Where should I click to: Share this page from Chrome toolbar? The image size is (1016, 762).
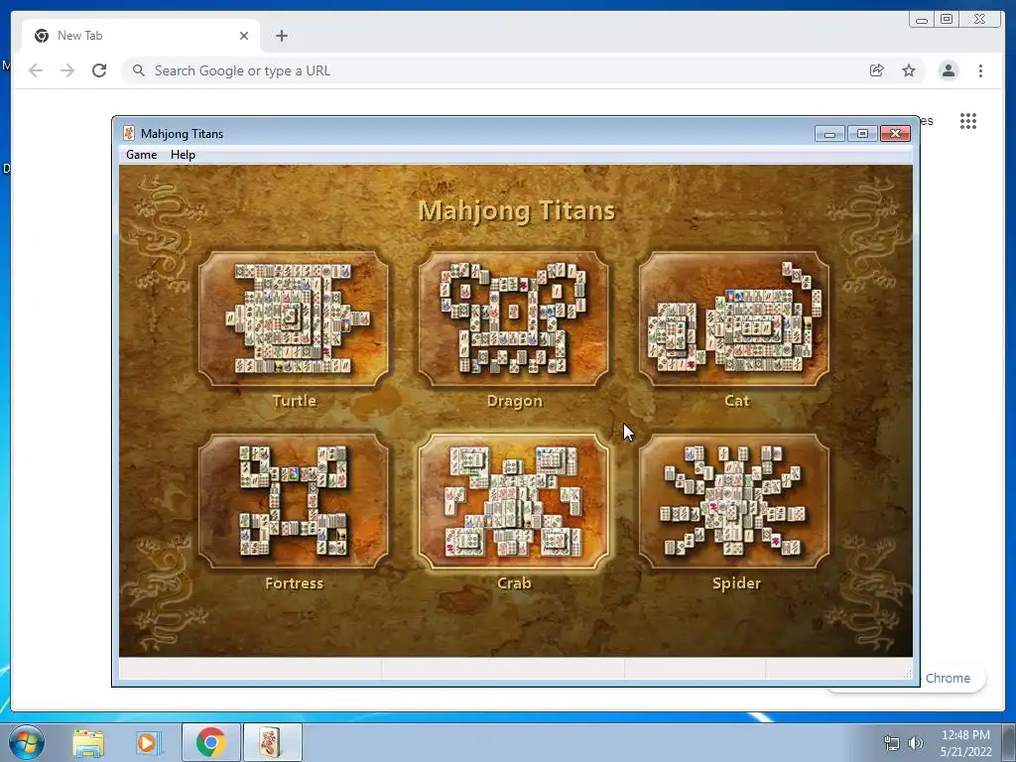[877, 70]
